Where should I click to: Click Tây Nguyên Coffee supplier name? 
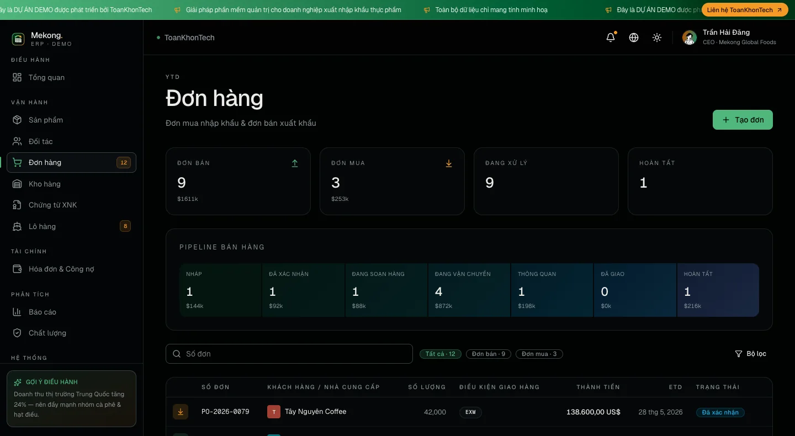point(316,412)
